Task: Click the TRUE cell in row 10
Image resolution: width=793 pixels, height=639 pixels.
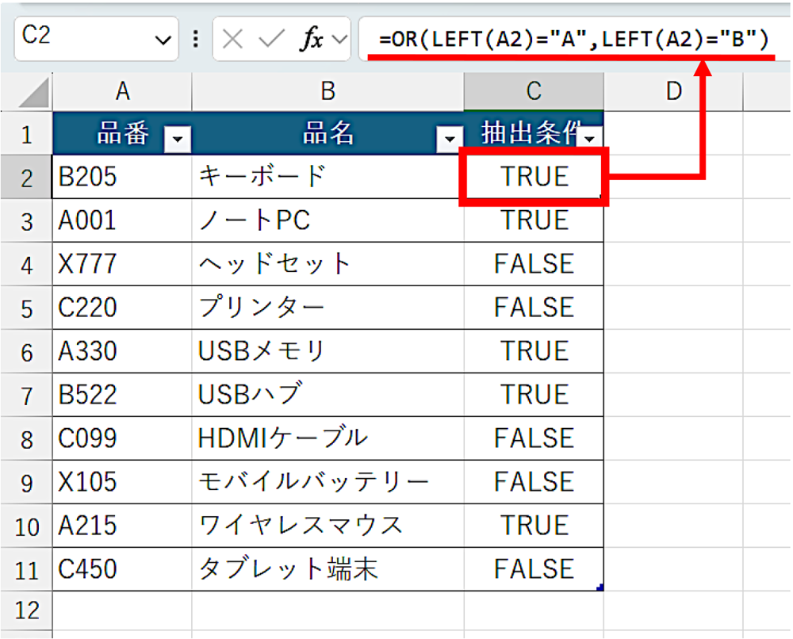Action: pyautogui.click(x=534, y=526)
